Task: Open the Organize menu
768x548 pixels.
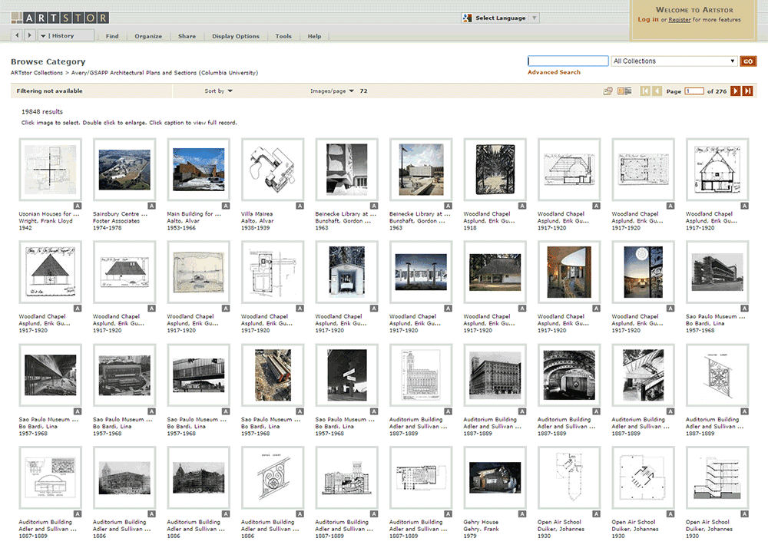Action: pyautogui.click(x=148, y=36)
